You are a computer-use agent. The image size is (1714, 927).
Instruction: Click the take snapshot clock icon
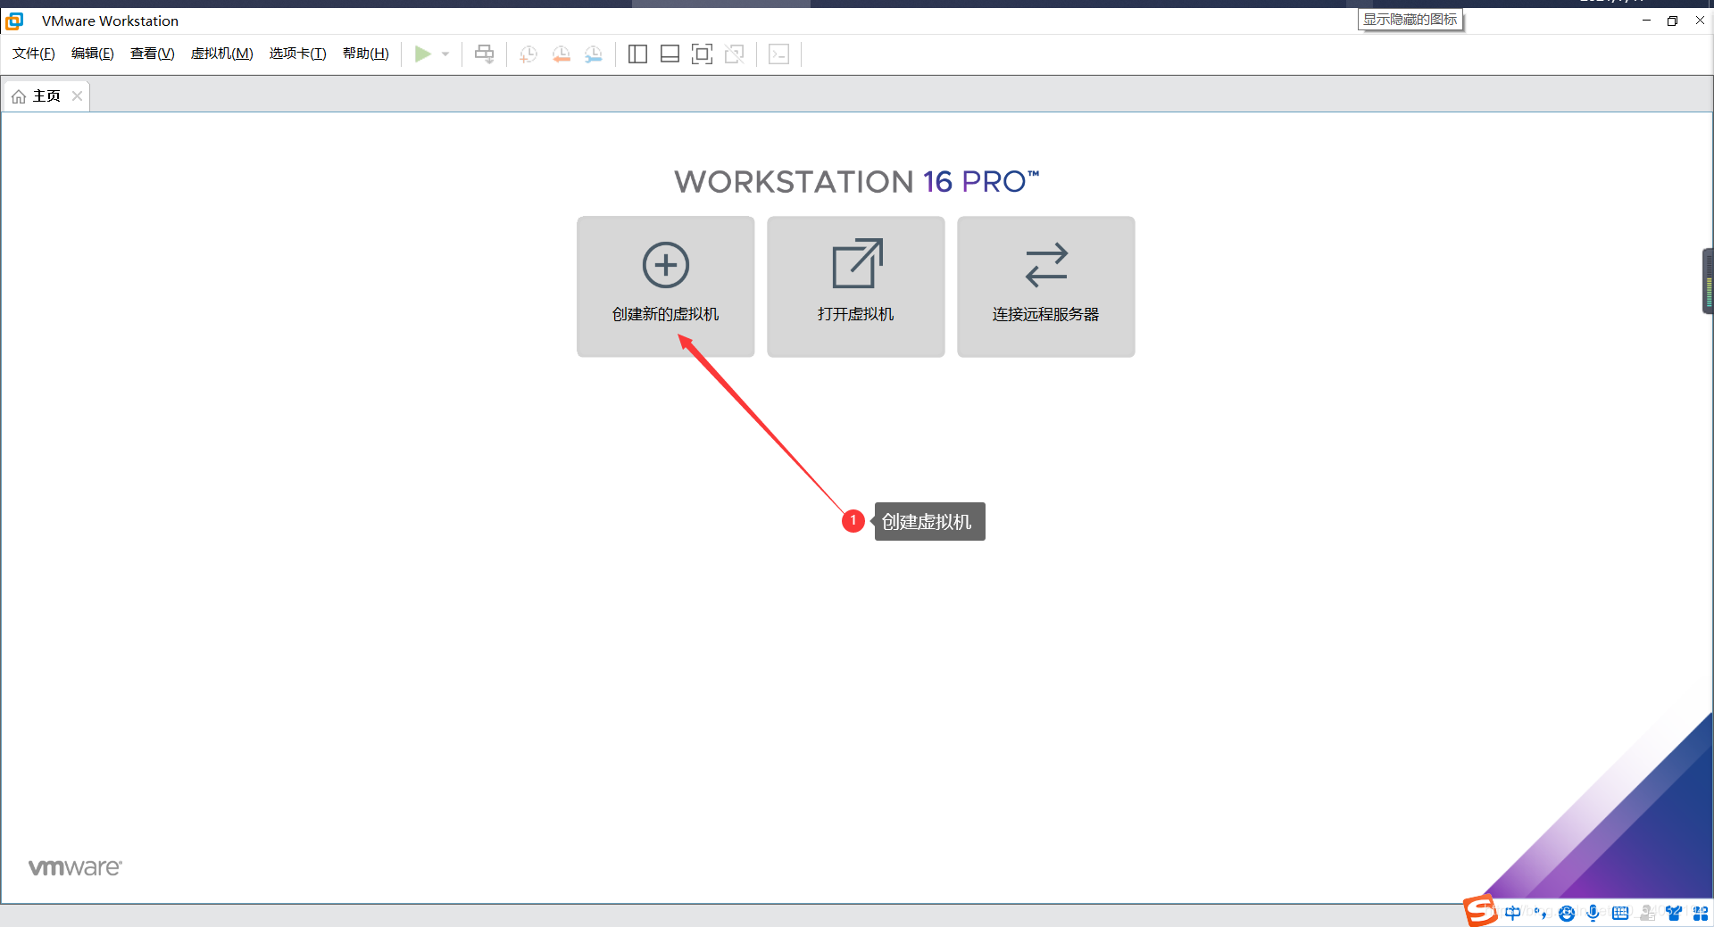[x=528, y=54]
